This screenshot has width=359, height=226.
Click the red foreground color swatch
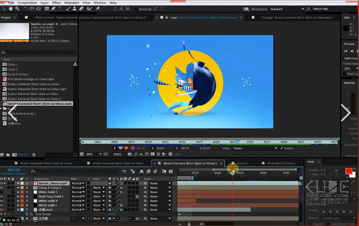[x=349, y=171]
